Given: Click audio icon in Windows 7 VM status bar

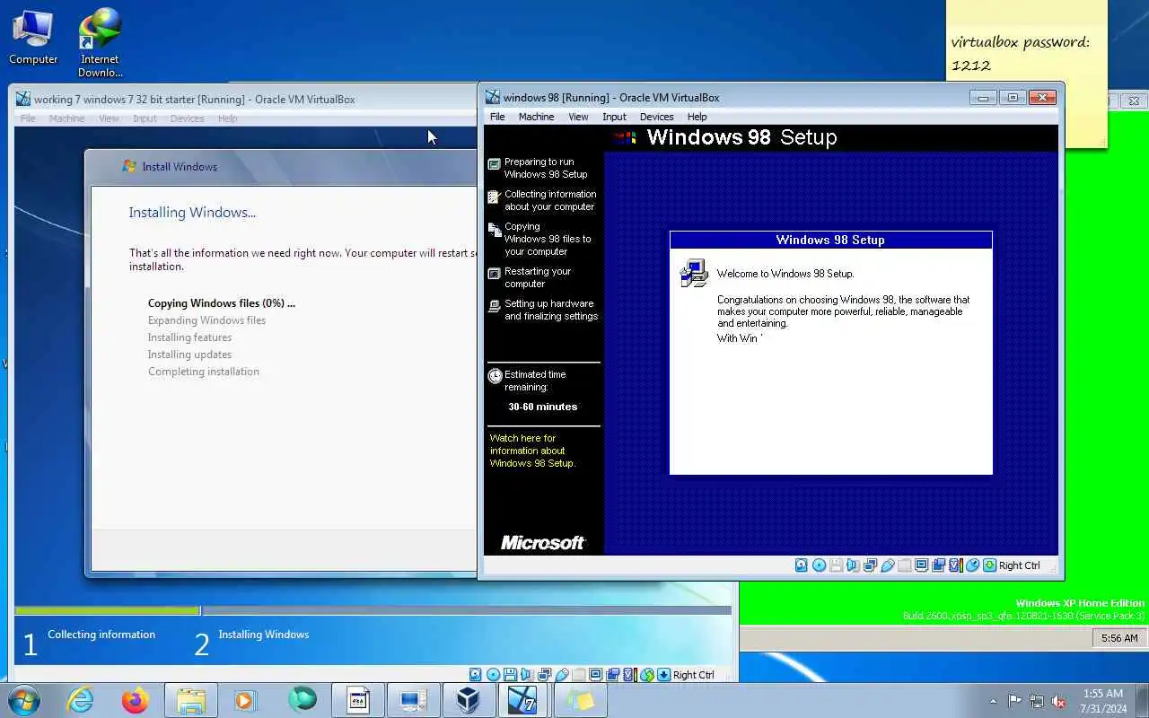Looking at the screenshot, I should point(526,675).
